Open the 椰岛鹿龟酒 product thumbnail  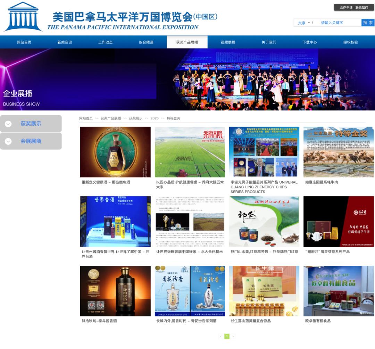115,152
